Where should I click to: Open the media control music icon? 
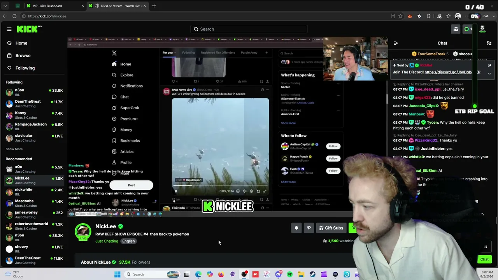click(439, 16)
